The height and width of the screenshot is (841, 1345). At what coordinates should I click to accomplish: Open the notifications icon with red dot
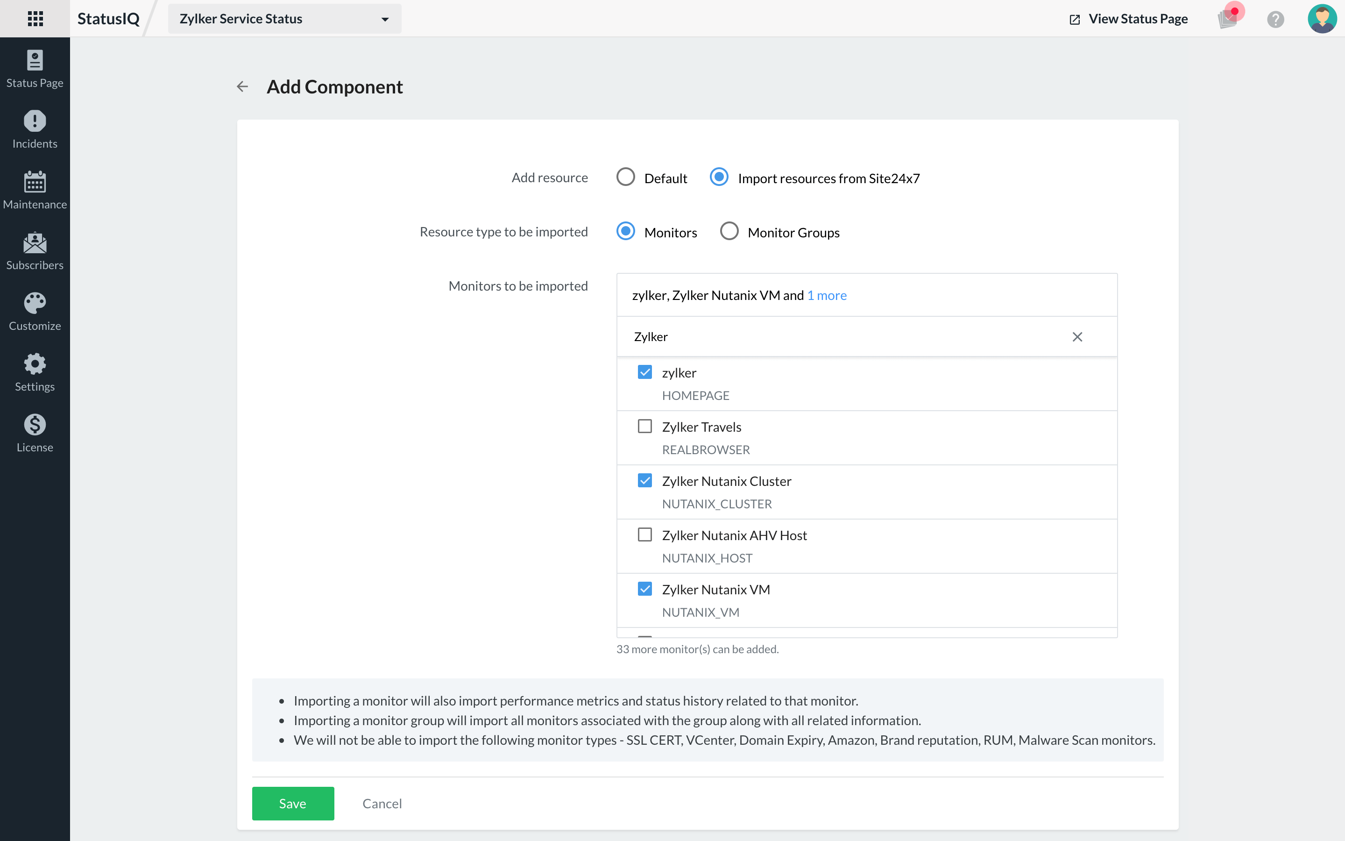1228,18
